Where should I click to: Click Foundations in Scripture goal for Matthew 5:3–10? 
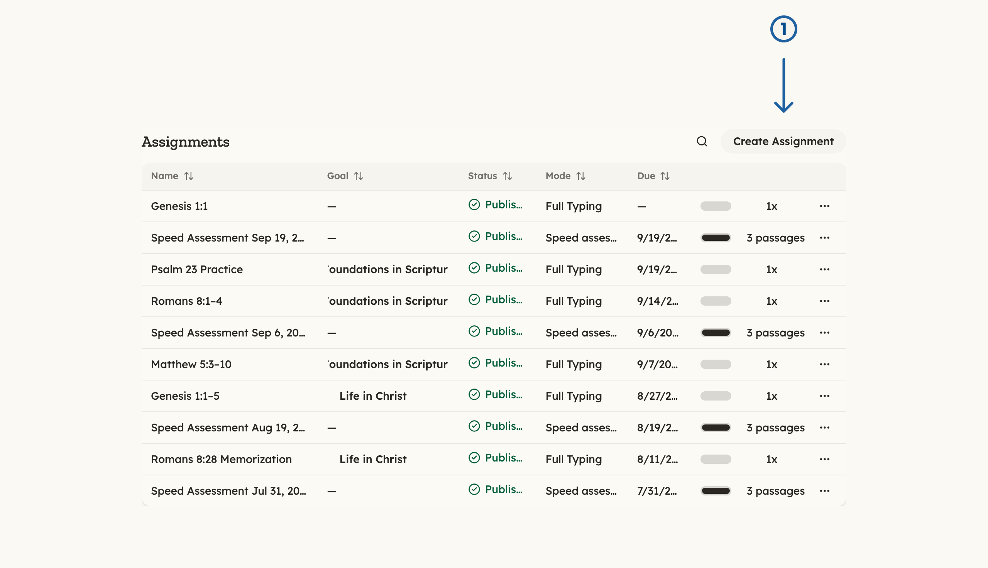click(388, 364)
